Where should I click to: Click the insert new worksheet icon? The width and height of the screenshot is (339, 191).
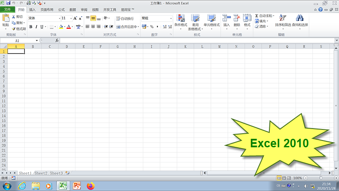tap(67, 173)
